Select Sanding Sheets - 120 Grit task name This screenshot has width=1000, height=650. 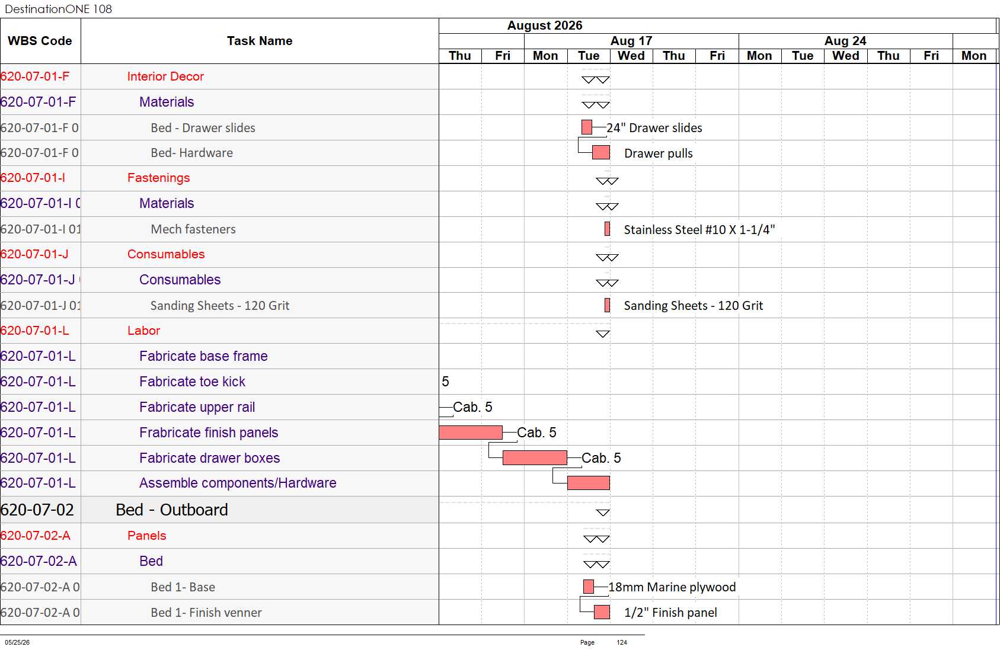[220, 306]
